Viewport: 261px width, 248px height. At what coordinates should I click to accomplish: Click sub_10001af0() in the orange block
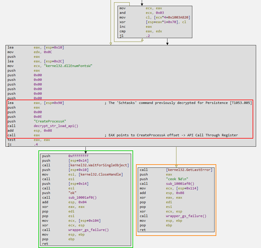(180, 184)
